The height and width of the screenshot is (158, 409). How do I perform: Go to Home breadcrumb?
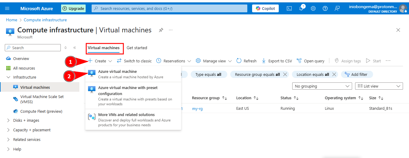tap(12, 20)
